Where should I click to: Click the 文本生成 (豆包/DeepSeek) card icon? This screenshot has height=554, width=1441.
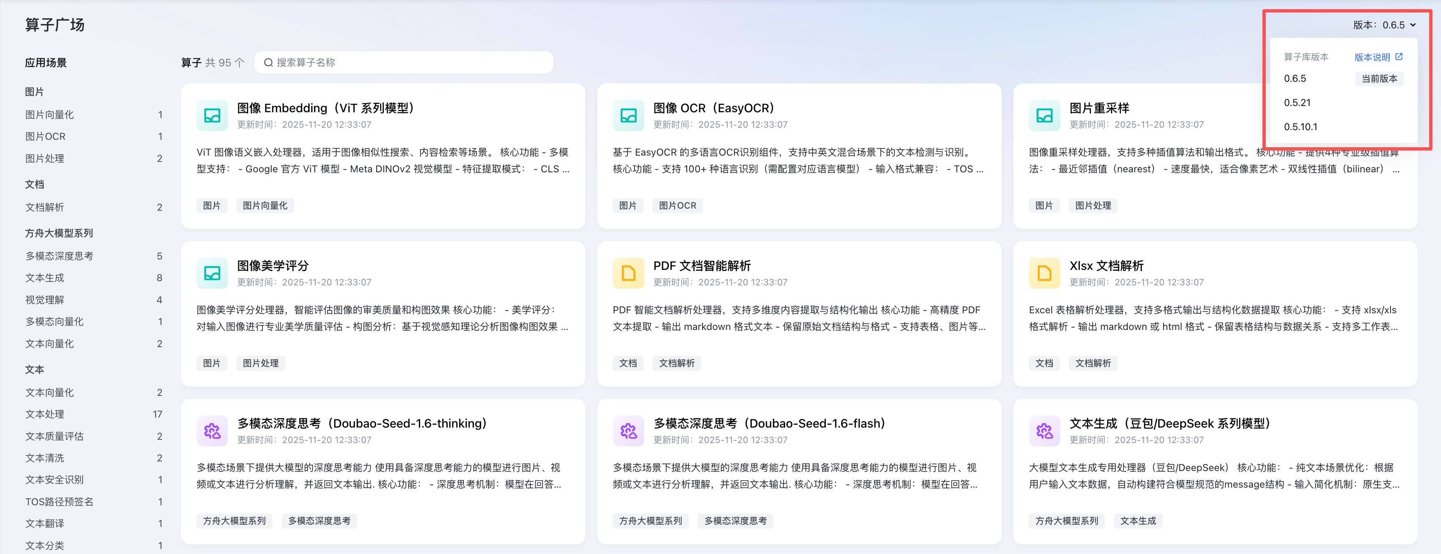point(1044,431)
